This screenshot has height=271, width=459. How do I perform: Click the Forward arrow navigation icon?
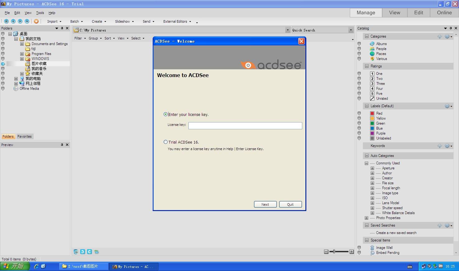point(20,21)
